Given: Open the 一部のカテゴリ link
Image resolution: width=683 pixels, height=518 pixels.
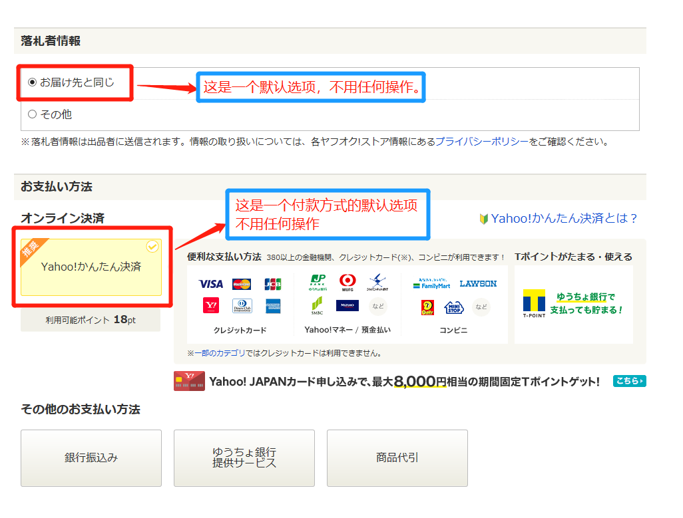Looking at the screenshot, I should pos(220,353).
